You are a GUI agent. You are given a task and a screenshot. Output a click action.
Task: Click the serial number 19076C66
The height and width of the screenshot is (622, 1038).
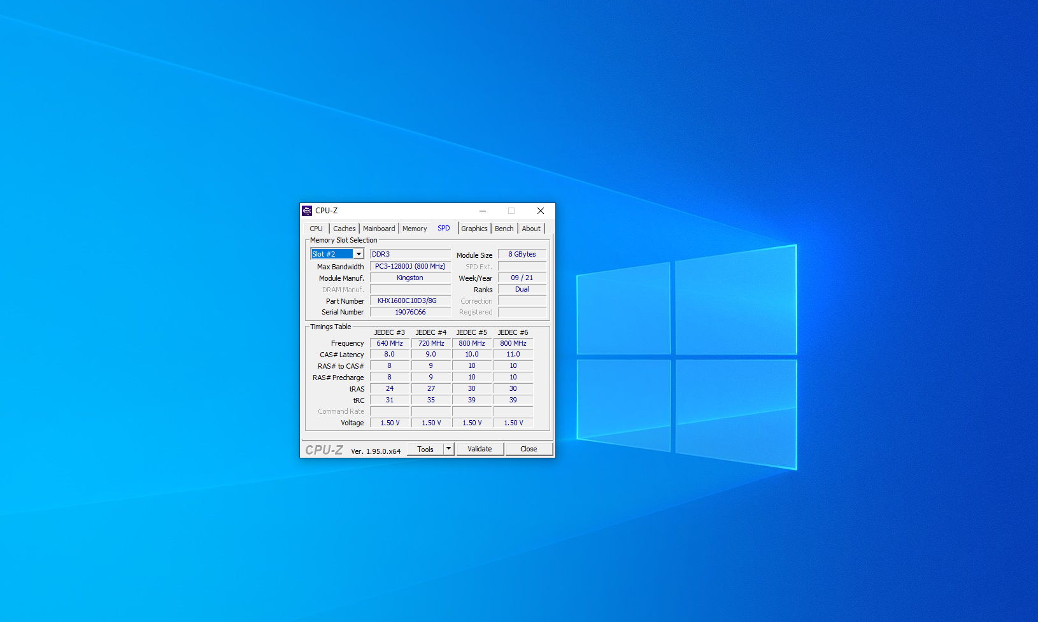click(x=410, y=312)
